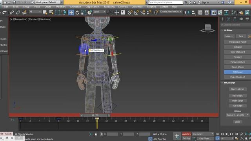
Task: Click the time slider showing 16 / 39
Action: pos(95,115)
